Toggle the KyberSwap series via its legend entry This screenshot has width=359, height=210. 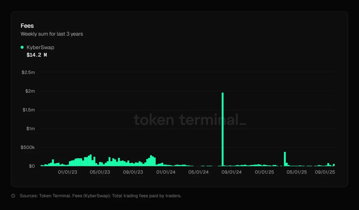point(40,47)
